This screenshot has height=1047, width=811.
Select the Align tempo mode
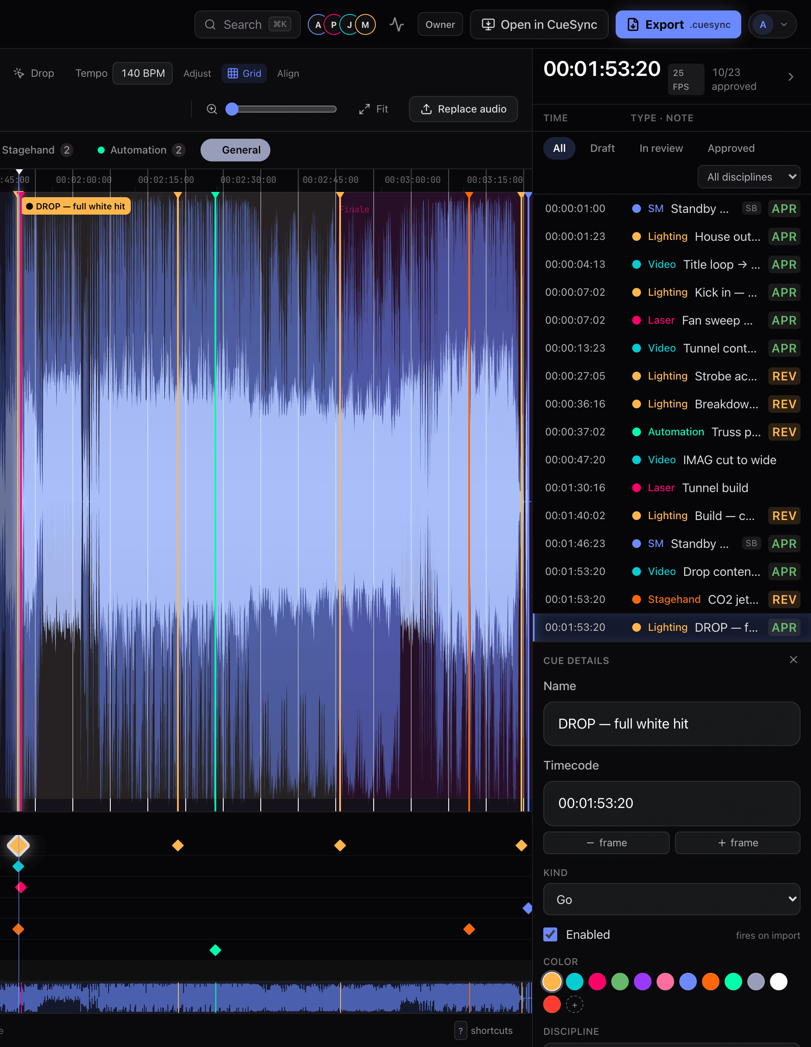click(288, 73)
